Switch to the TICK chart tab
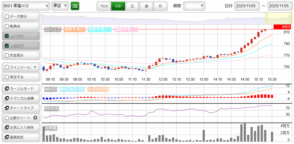The image size is (294, 144). point(104,6)
